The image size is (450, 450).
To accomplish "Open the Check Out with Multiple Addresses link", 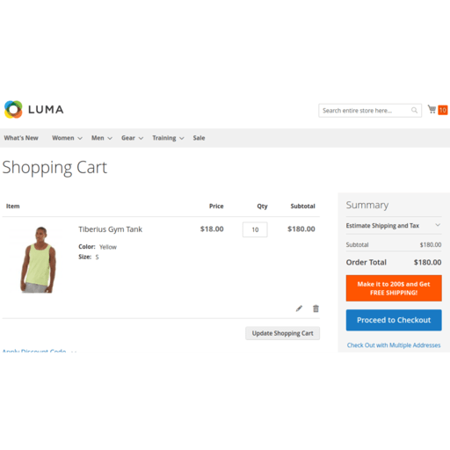I will tap(394, 345).
